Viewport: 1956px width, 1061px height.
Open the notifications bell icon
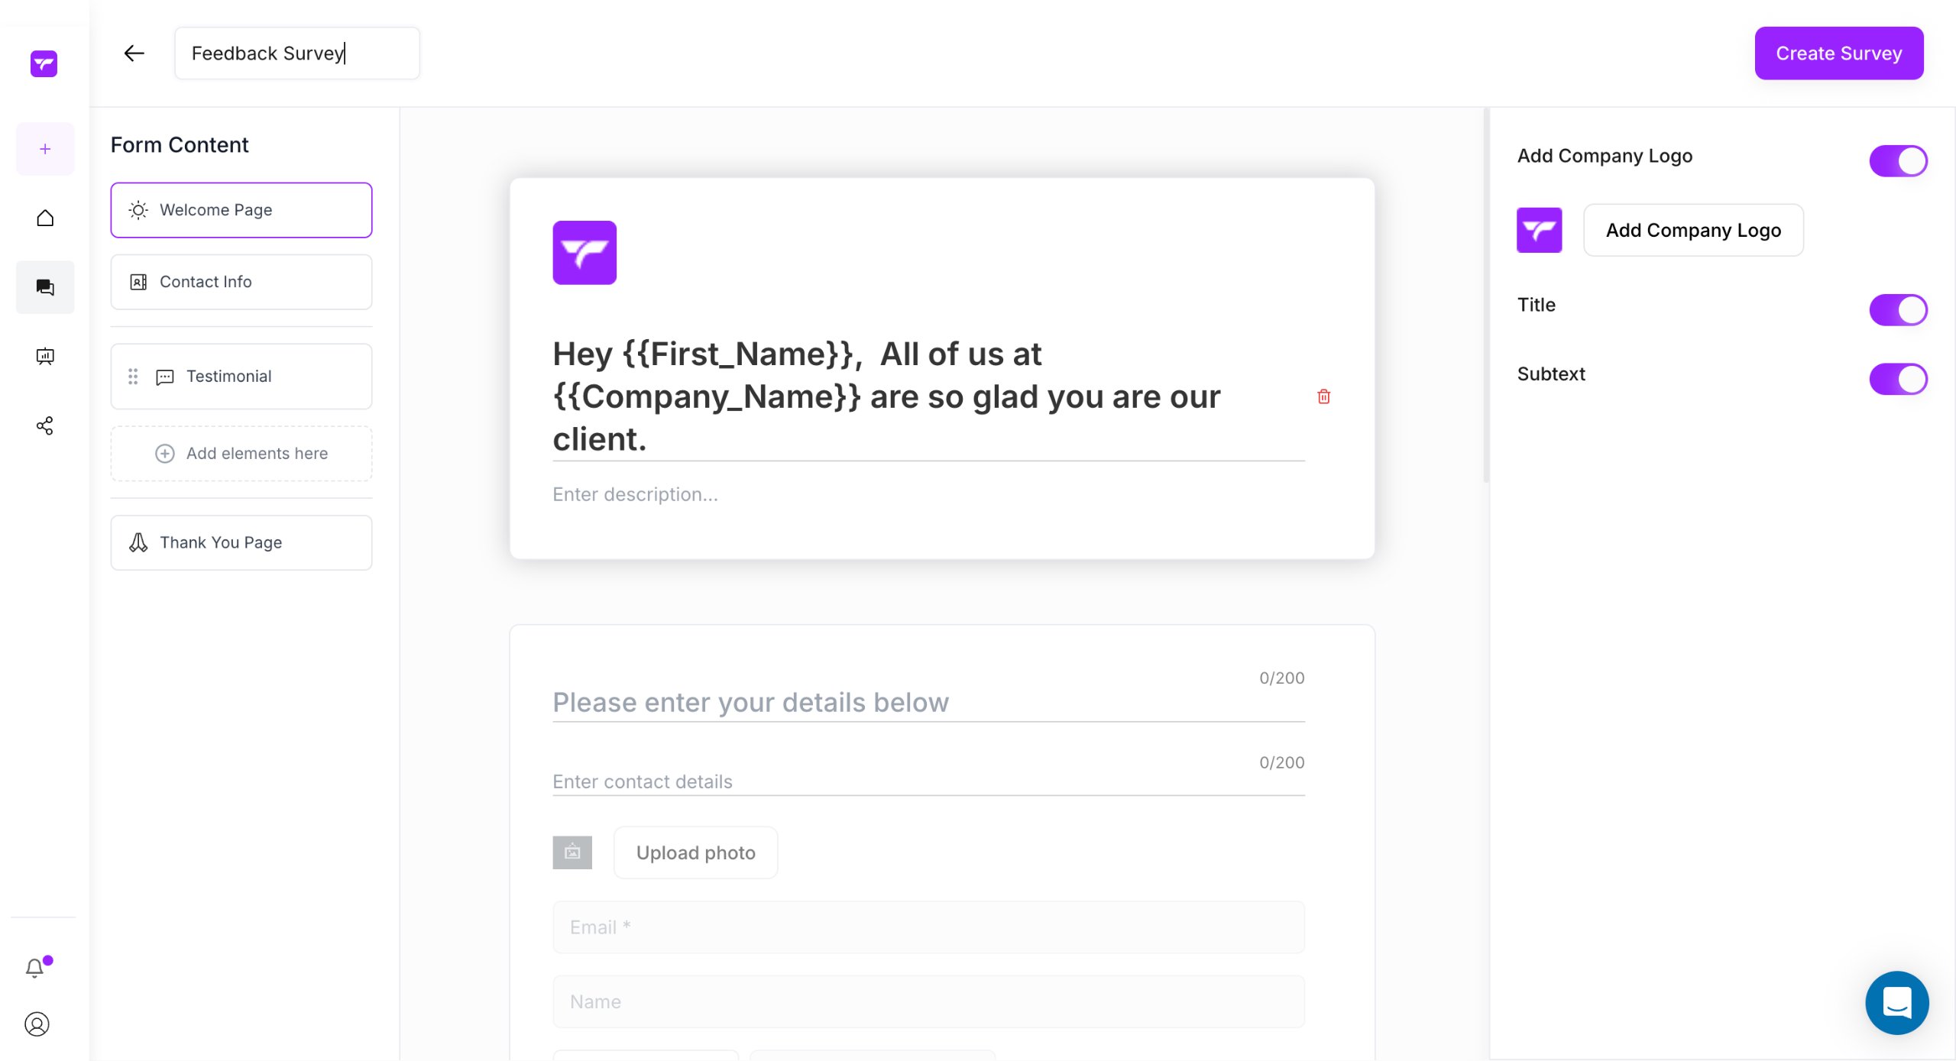[35, 968]
